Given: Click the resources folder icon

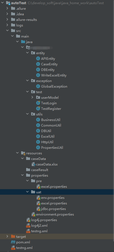Looking at the screenshot, I should pyautogui.click(x=23, y=153).
